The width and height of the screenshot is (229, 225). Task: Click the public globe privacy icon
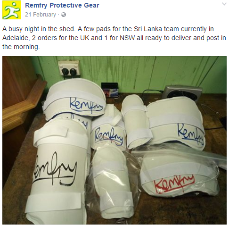64,15
